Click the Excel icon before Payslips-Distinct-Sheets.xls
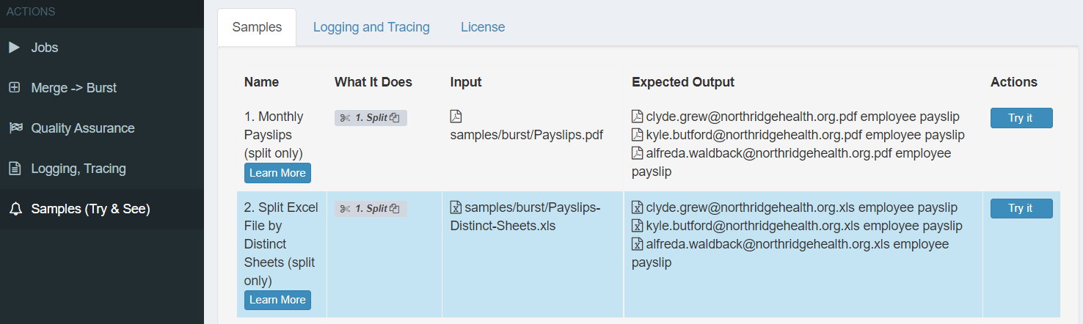 coord(456,207)
